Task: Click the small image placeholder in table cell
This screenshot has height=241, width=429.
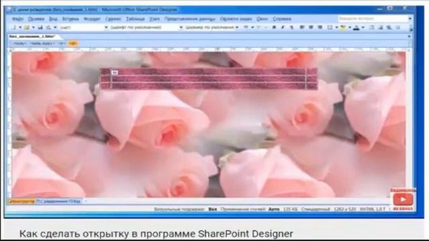Action: [115, 72]
